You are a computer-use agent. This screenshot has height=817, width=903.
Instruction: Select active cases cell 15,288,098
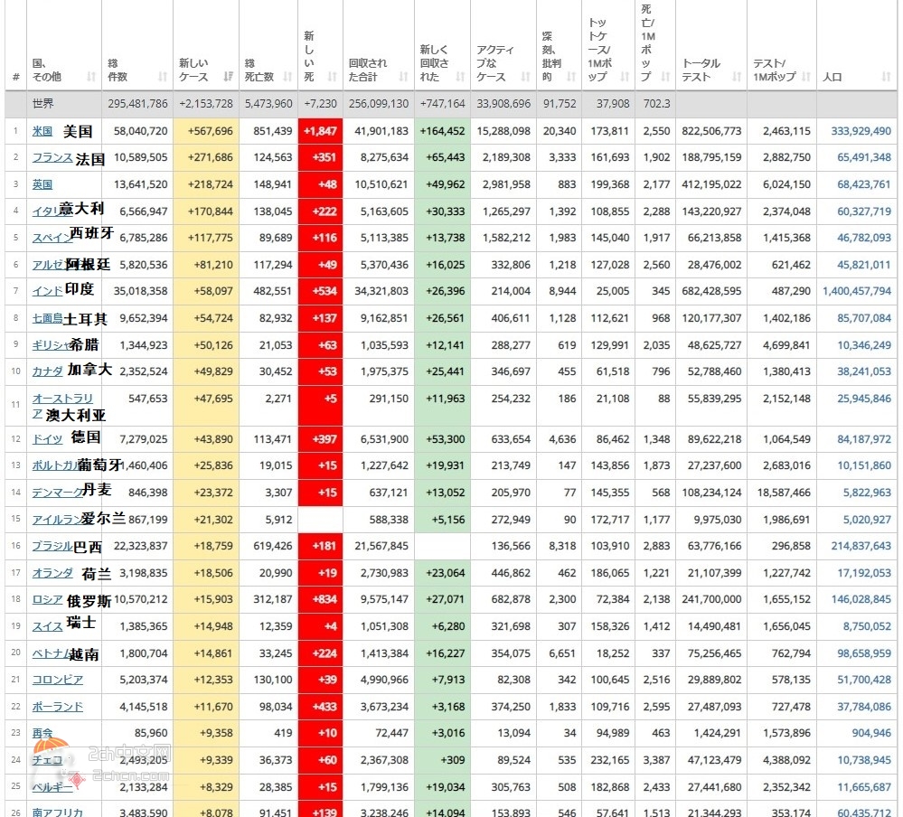pos(503,131)
